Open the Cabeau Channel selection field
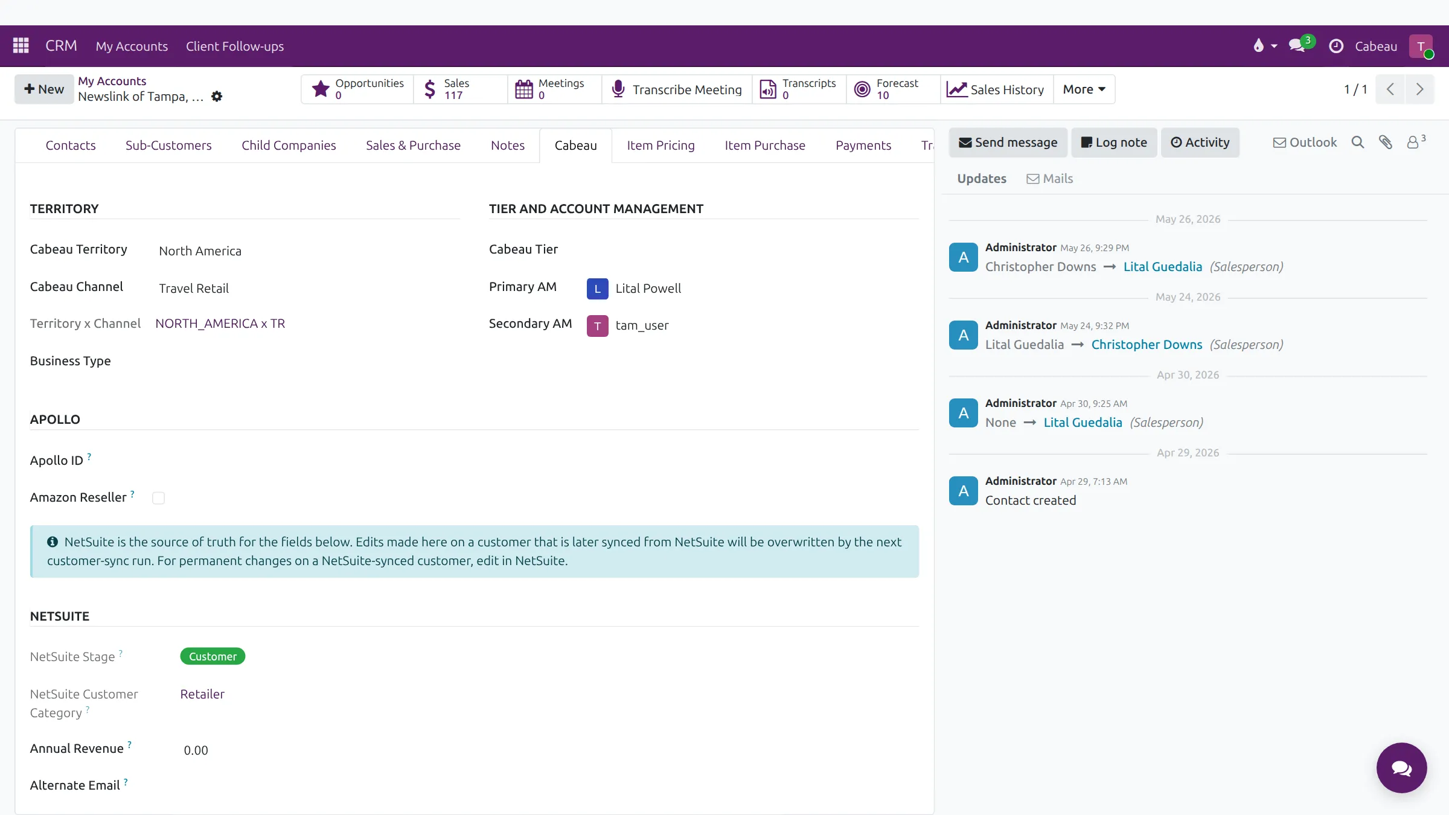The height and width of the screenshot is (815, 1449). click(308, 289)
